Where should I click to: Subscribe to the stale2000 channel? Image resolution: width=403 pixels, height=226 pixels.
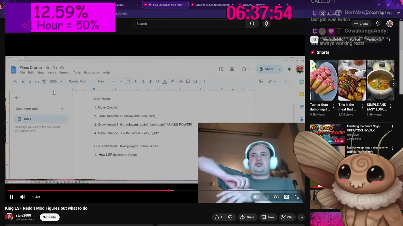[x=50, y=217]
